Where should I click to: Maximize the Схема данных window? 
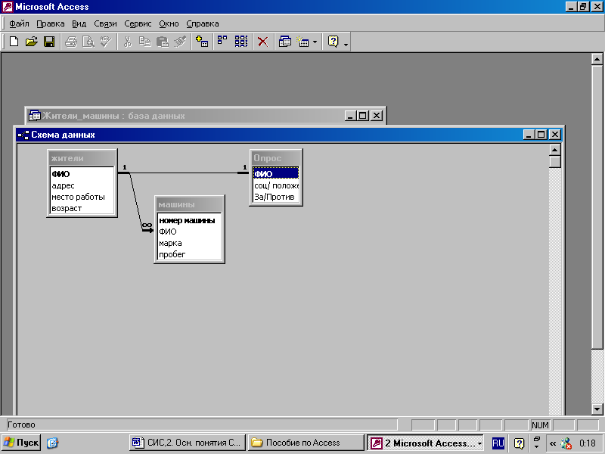tap(541, 135)
